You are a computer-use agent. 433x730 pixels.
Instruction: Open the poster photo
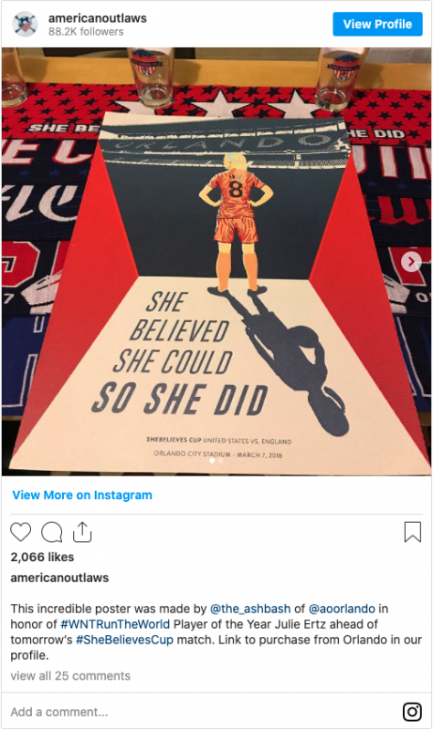(216, 261)
